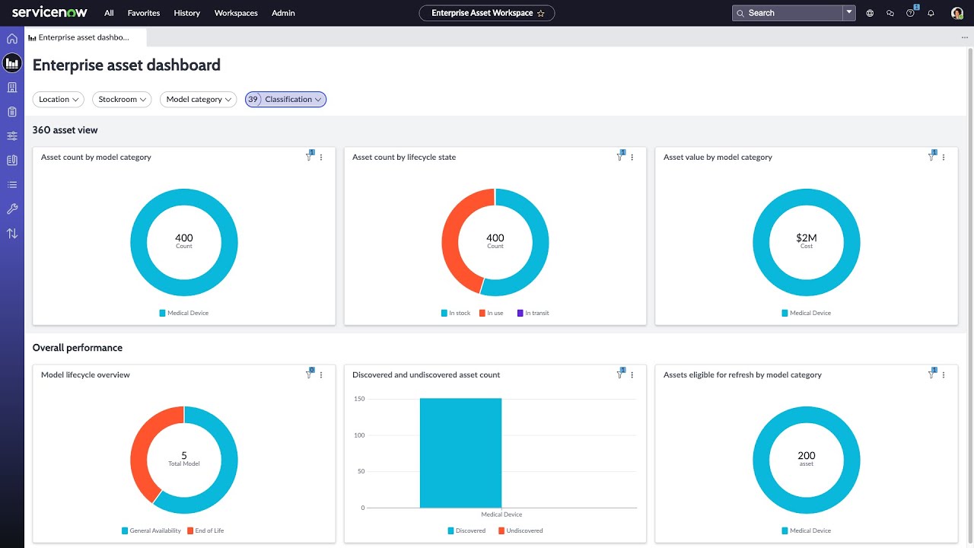This screenshot has width=974, height=548.
Task: Select the dashboard chart icon in the sidebar
Action: tap(12, 62)
